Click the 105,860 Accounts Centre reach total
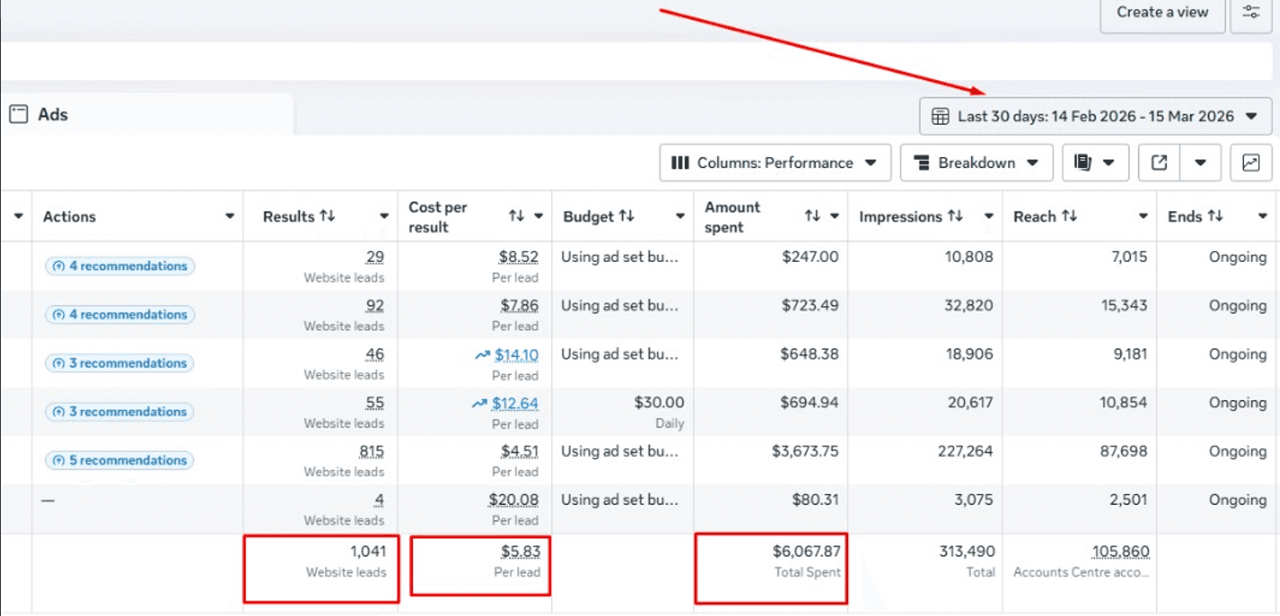The height and width of the screenshot is (616, 1280). point(1120,552)
